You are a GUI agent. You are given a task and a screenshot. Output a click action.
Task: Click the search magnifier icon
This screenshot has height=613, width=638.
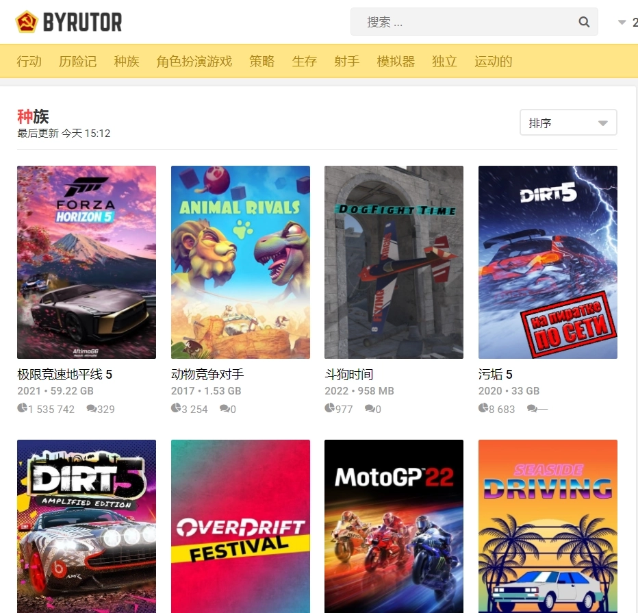[x=583, y=21]
